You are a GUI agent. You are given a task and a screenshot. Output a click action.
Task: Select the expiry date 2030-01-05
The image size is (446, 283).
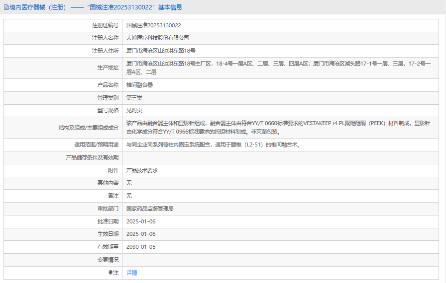coord(141,247)
